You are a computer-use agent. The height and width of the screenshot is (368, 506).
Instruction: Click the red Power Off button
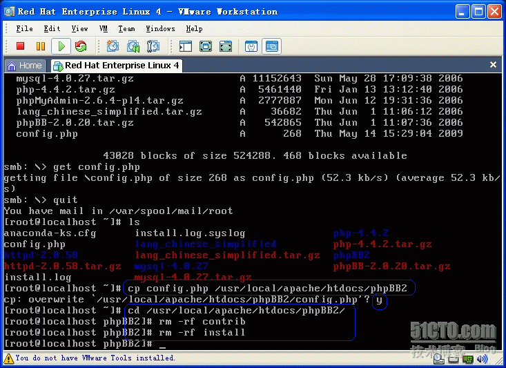pos(20,46)
